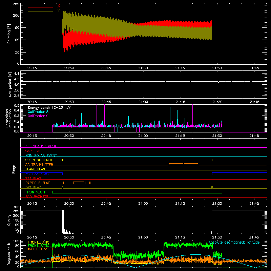This screenshot has height=271, width=271.
Task: Click the 0.5 value on modulation axis
Action: click(x=17, y=106)
